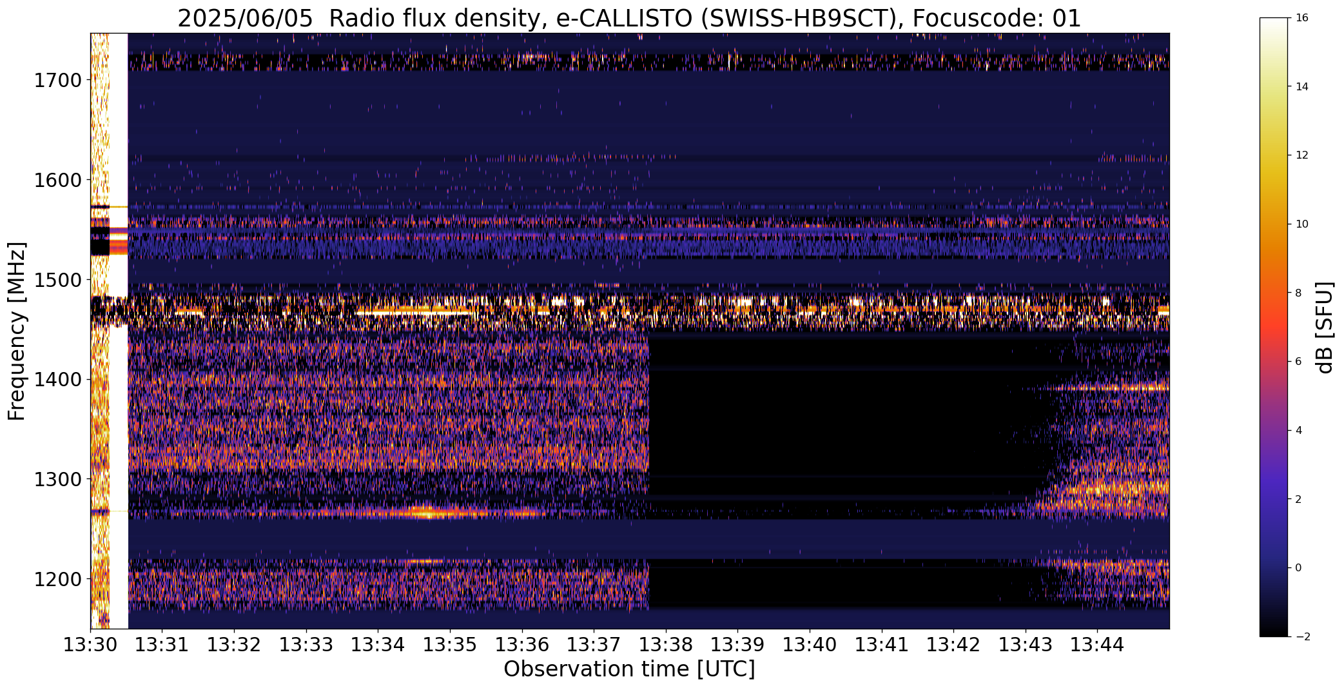Click the 13:39 time tick label
The image size is (1344, 688).
(x=738, y=645)
